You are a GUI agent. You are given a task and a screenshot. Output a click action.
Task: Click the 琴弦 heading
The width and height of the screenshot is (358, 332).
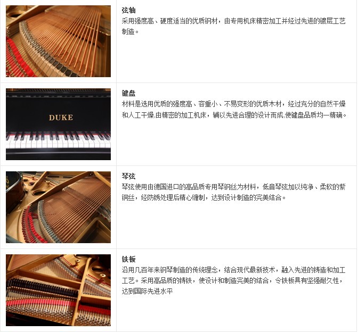coord(128,177)
